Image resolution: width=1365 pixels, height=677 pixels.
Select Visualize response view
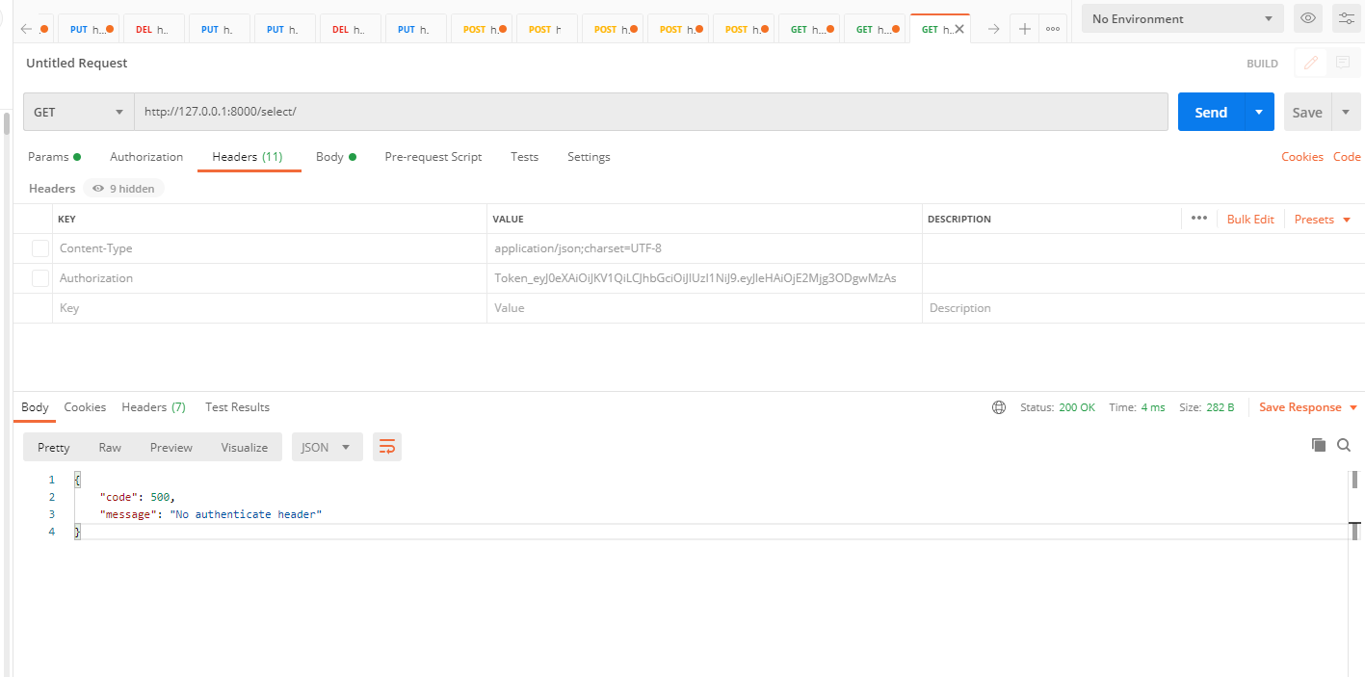pos(245,447)
